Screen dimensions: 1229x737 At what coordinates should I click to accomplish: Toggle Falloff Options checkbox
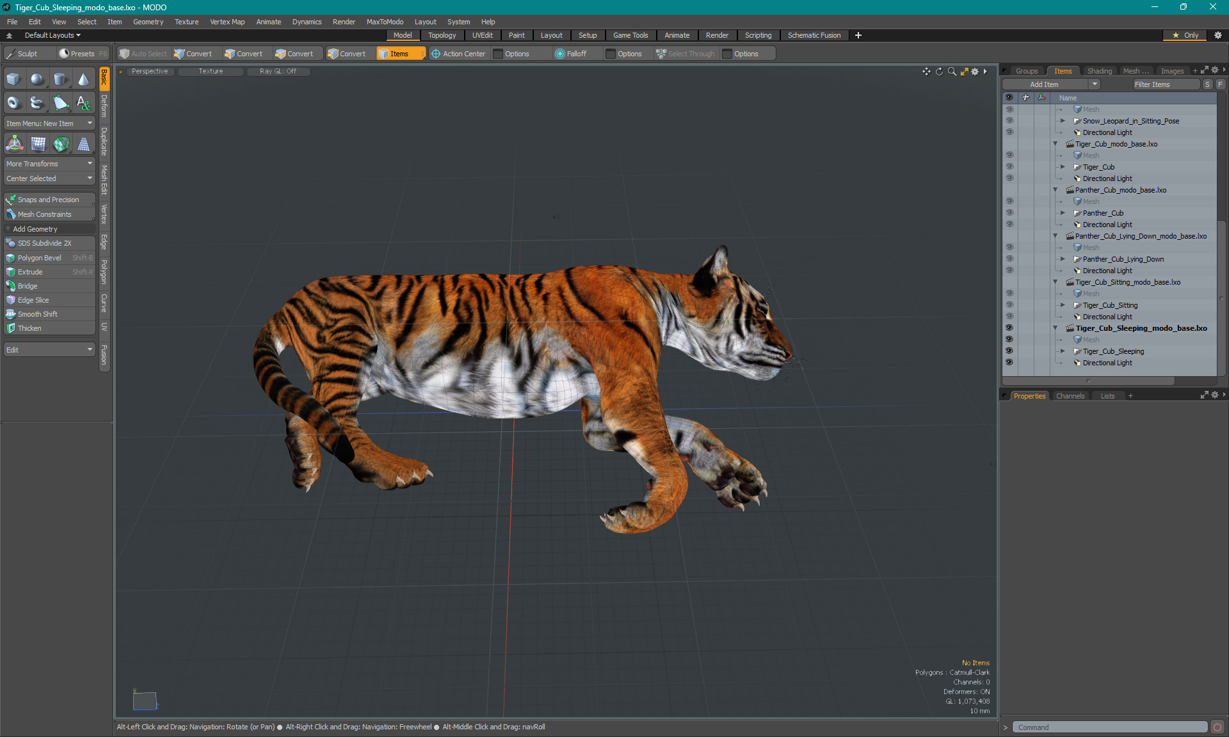[x=611, y=54]
